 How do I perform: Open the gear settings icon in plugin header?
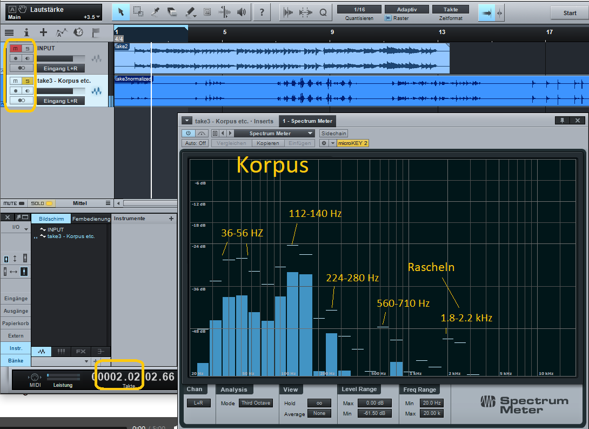(x=324, y=143)
